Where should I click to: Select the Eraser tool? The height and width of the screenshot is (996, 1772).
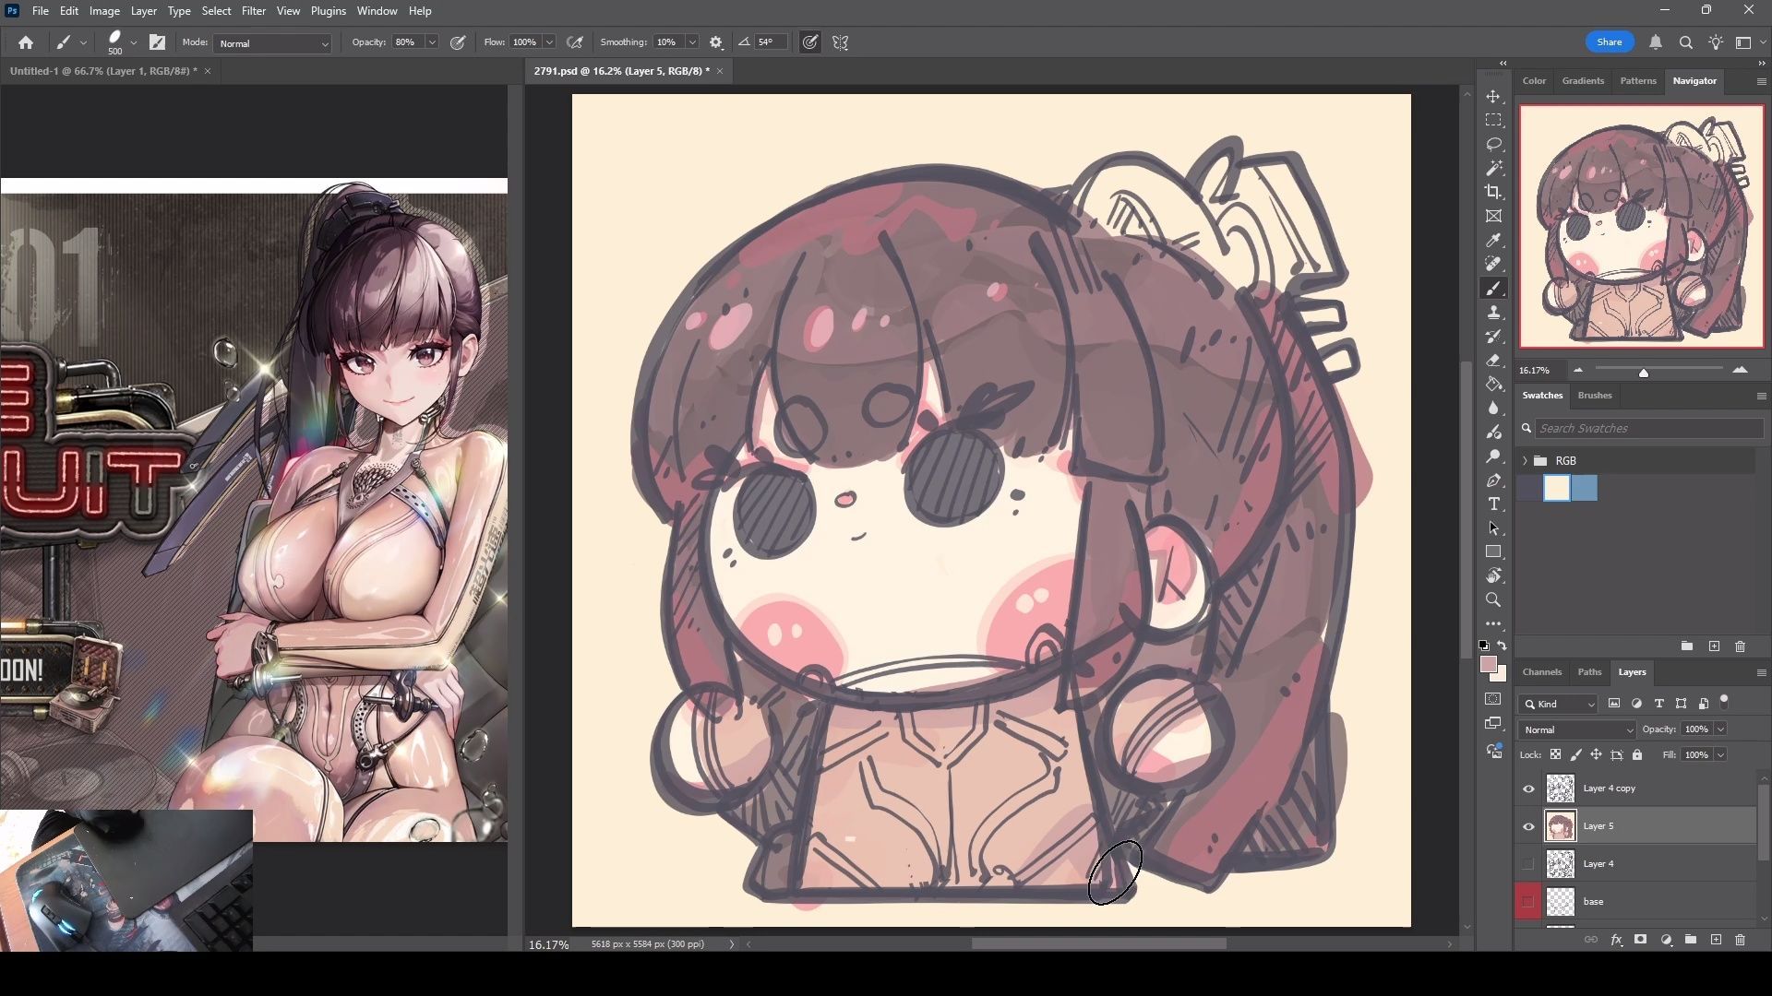click(x=1493, y=361)
